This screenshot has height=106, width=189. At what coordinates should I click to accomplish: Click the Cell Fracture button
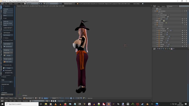pyautogui.click(x=8, y=35)
